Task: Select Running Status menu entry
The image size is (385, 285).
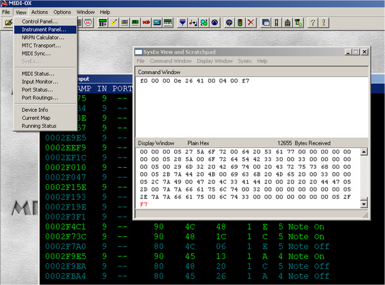Action: 46,126
